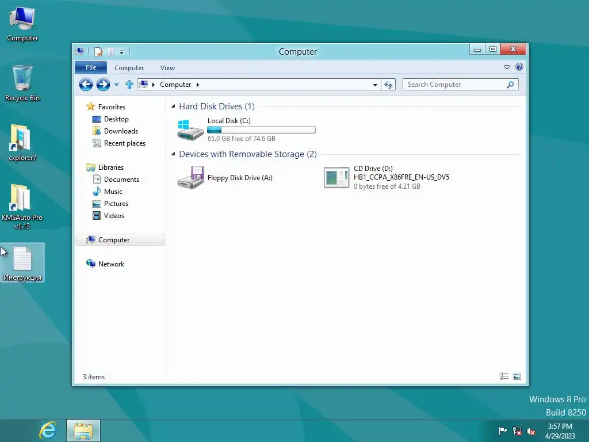Open the File ribbon tab
Viewport: 589px width, 442px height.
[91, 68]
